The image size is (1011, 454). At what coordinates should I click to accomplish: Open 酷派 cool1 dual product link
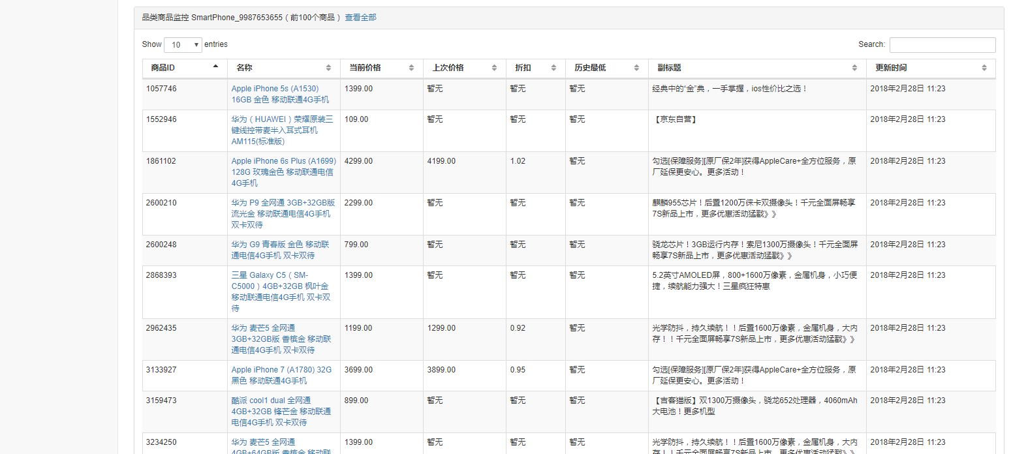click(x=281, y=412)
